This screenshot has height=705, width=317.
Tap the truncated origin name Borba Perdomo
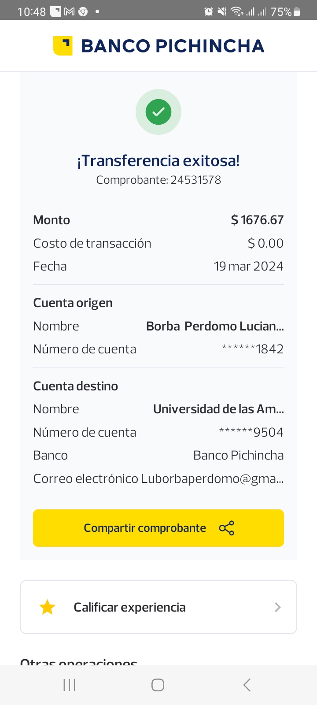pos(215,326)
